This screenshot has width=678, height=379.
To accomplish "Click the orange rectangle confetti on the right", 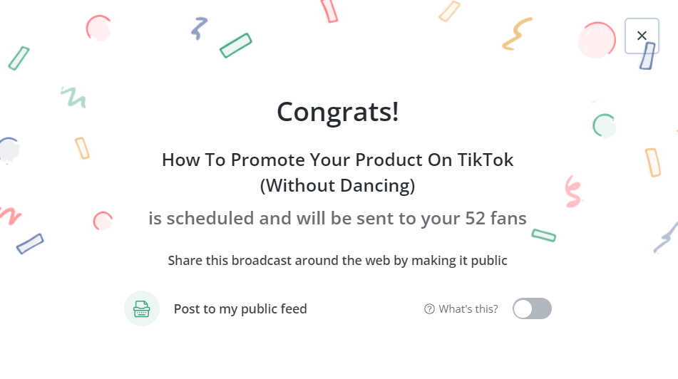I will point(652,162).
